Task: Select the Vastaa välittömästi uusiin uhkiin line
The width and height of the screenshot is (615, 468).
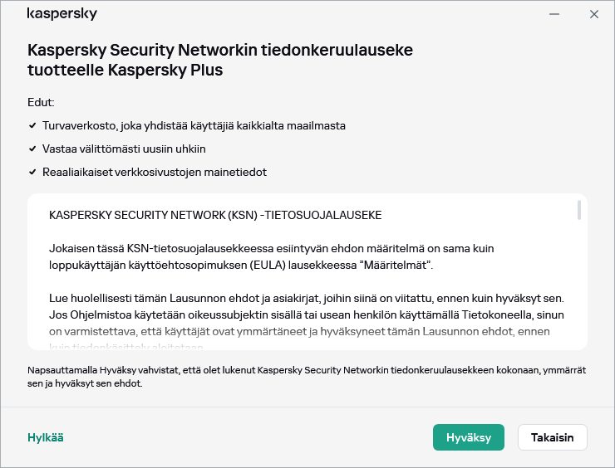Action: coord(124,149)
